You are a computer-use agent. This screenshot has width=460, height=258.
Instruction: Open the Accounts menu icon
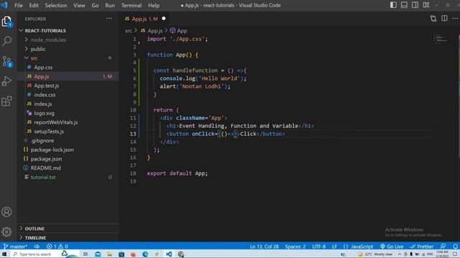[x=6, y=212]
